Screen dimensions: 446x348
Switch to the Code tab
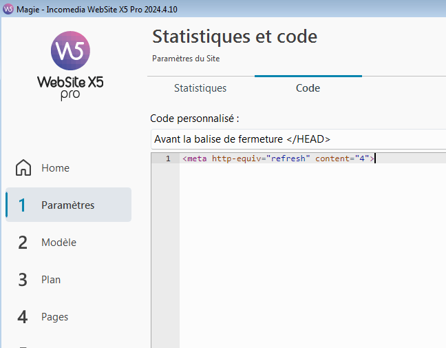308,88
